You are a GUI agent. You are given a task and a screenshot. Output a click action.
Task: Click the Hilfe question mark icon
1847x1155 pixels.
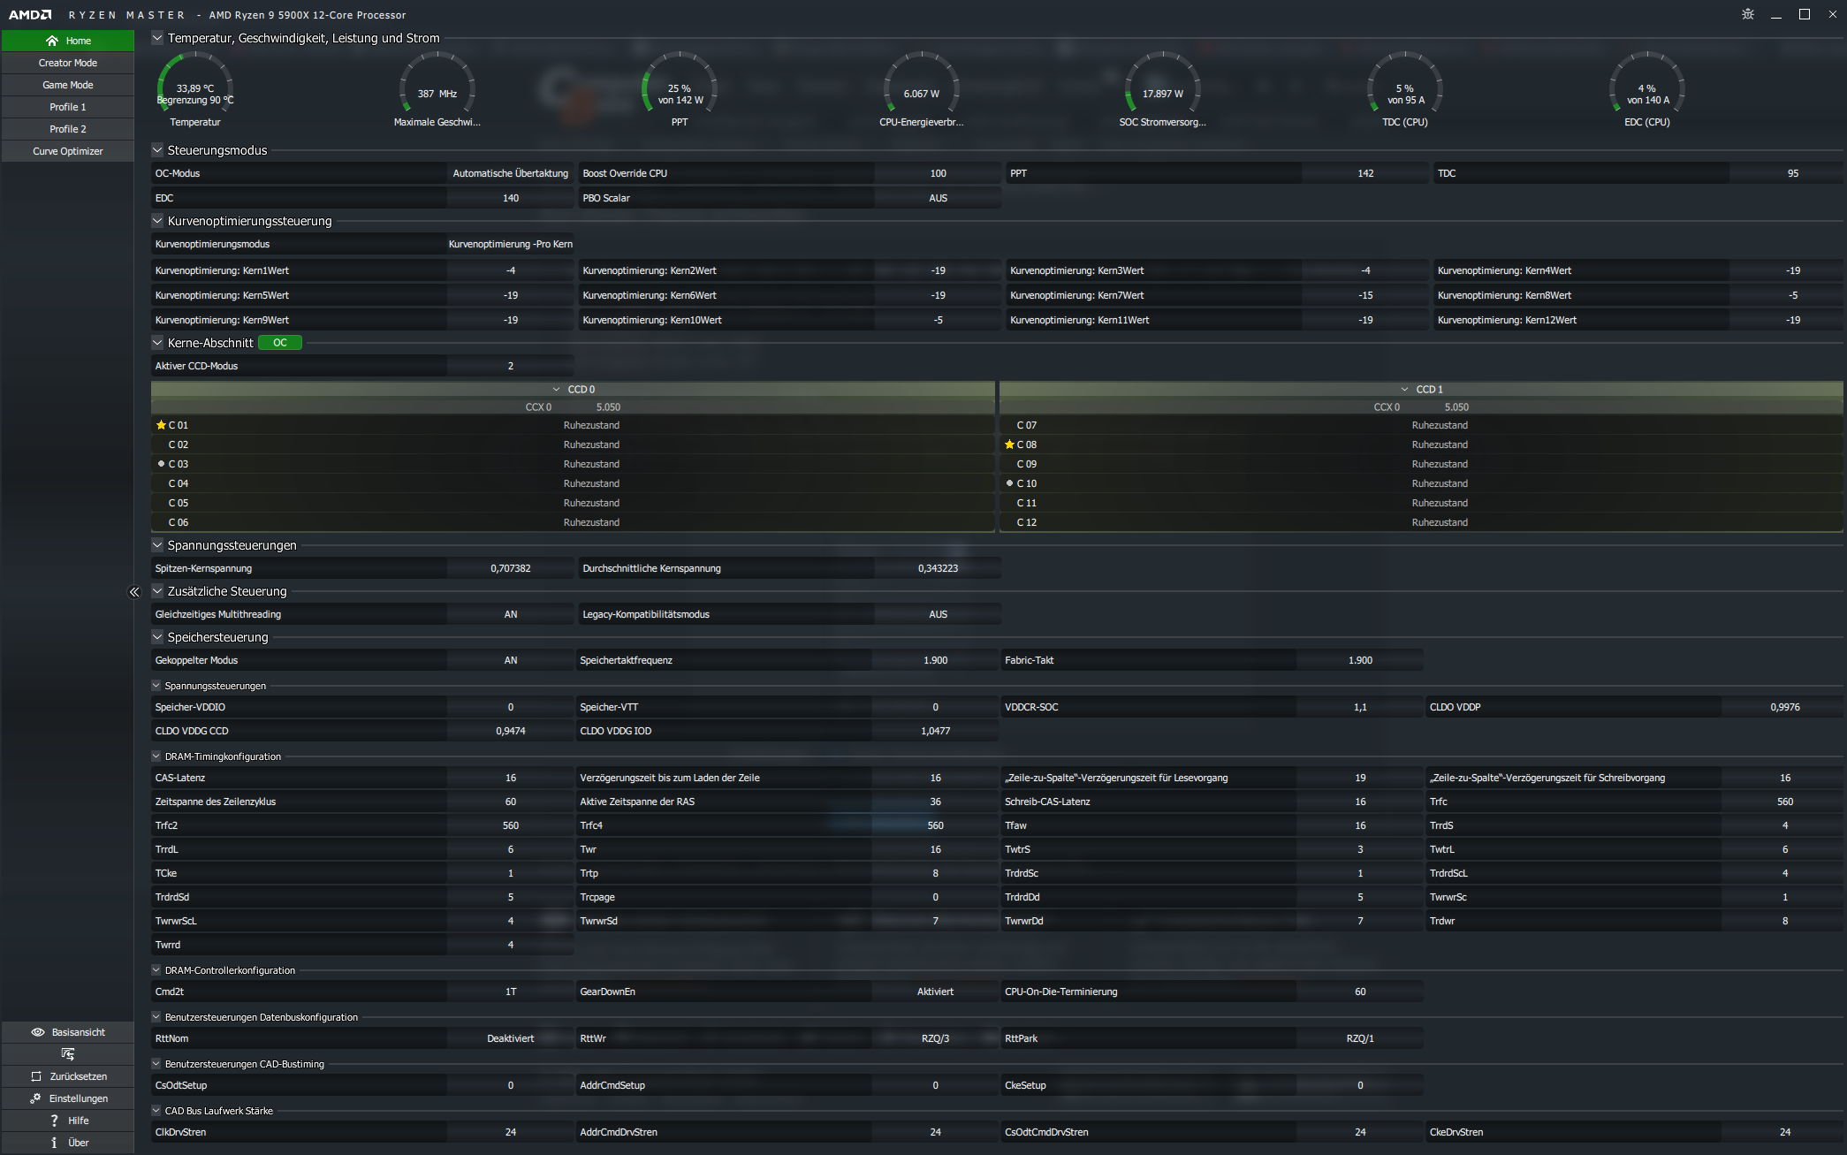(x=54, y=1121)
